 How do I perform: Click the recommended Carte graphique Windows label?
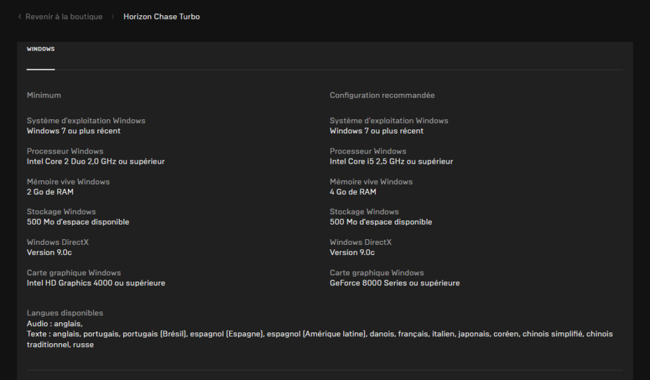pyautogui.click(x=377, y=273)
